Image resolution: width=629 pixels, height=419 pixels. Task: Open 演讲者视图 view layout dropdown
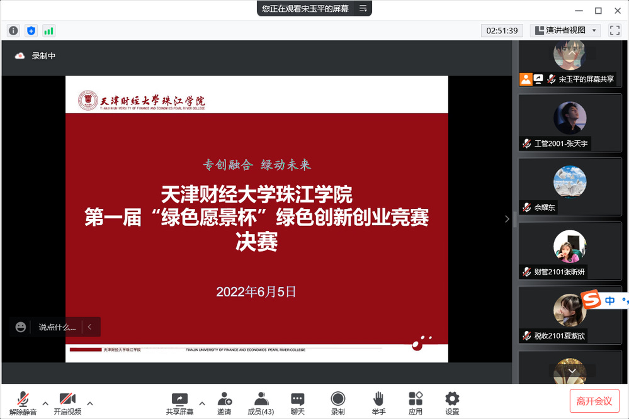click(565, 30)
